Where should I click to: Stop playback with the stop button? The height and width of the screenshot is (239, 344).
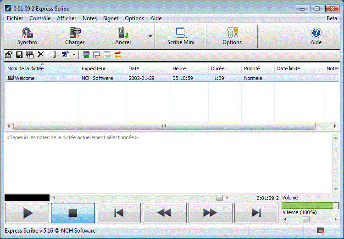pos(73,213)
